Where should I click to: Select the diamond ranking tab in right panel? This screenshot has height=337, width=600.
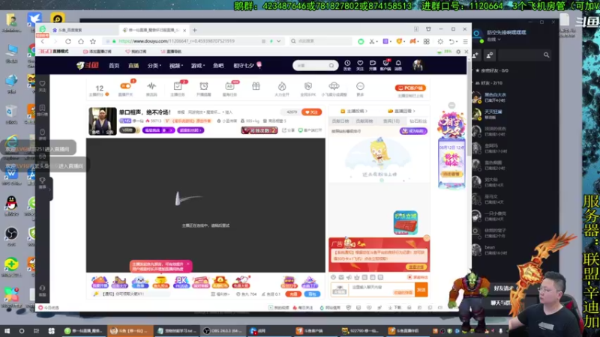418,121
